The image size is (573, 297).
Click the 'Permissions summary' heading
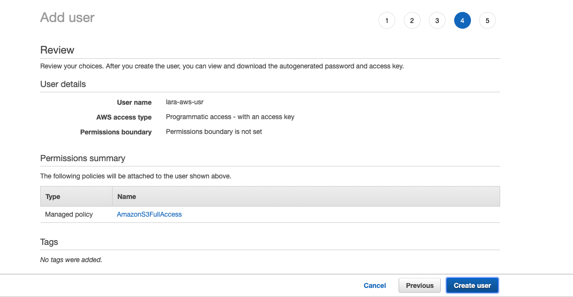(82, 158)
